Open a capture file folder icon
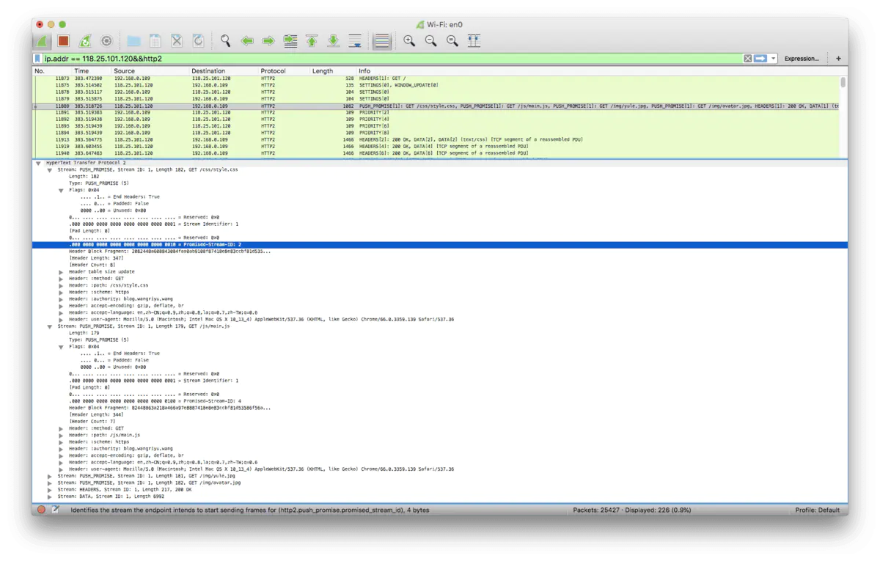 click(x=133, y=42)
